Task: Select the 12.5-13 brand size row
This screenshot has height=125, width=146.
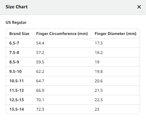Action: [x=73, y=100]
